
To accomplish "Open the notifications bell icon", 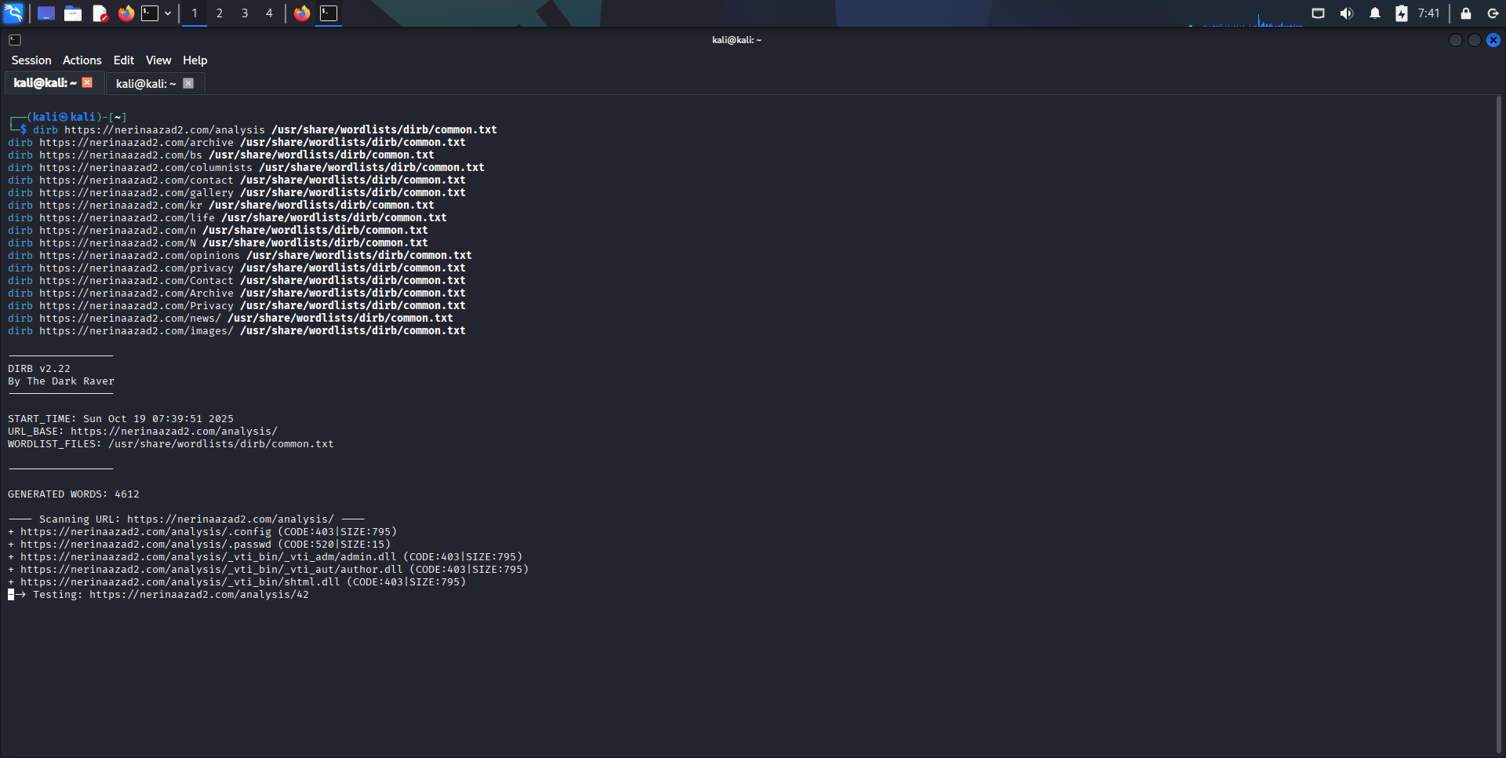I will point(1375,13).
